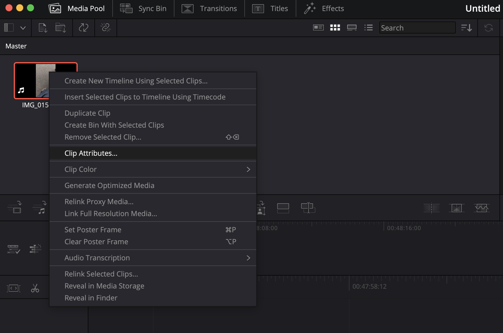Click Duplicate Clip
The height and width of the screenshot is (333, 503).
(87, 113)
